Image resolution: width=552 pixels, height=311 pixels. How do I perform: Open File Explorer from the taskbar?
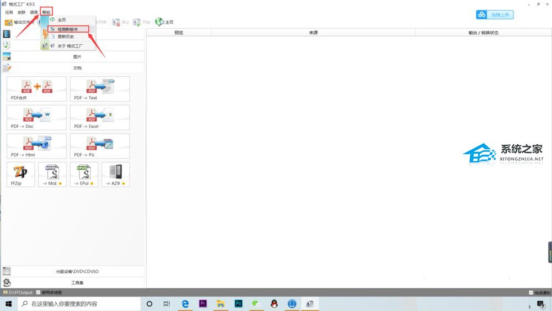click(221, 304)
